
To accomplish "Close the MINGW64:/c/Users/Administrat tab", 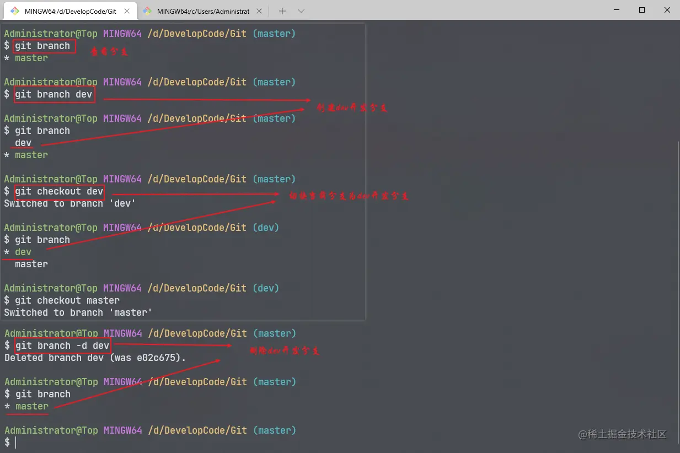I will (x=260, y=11).
